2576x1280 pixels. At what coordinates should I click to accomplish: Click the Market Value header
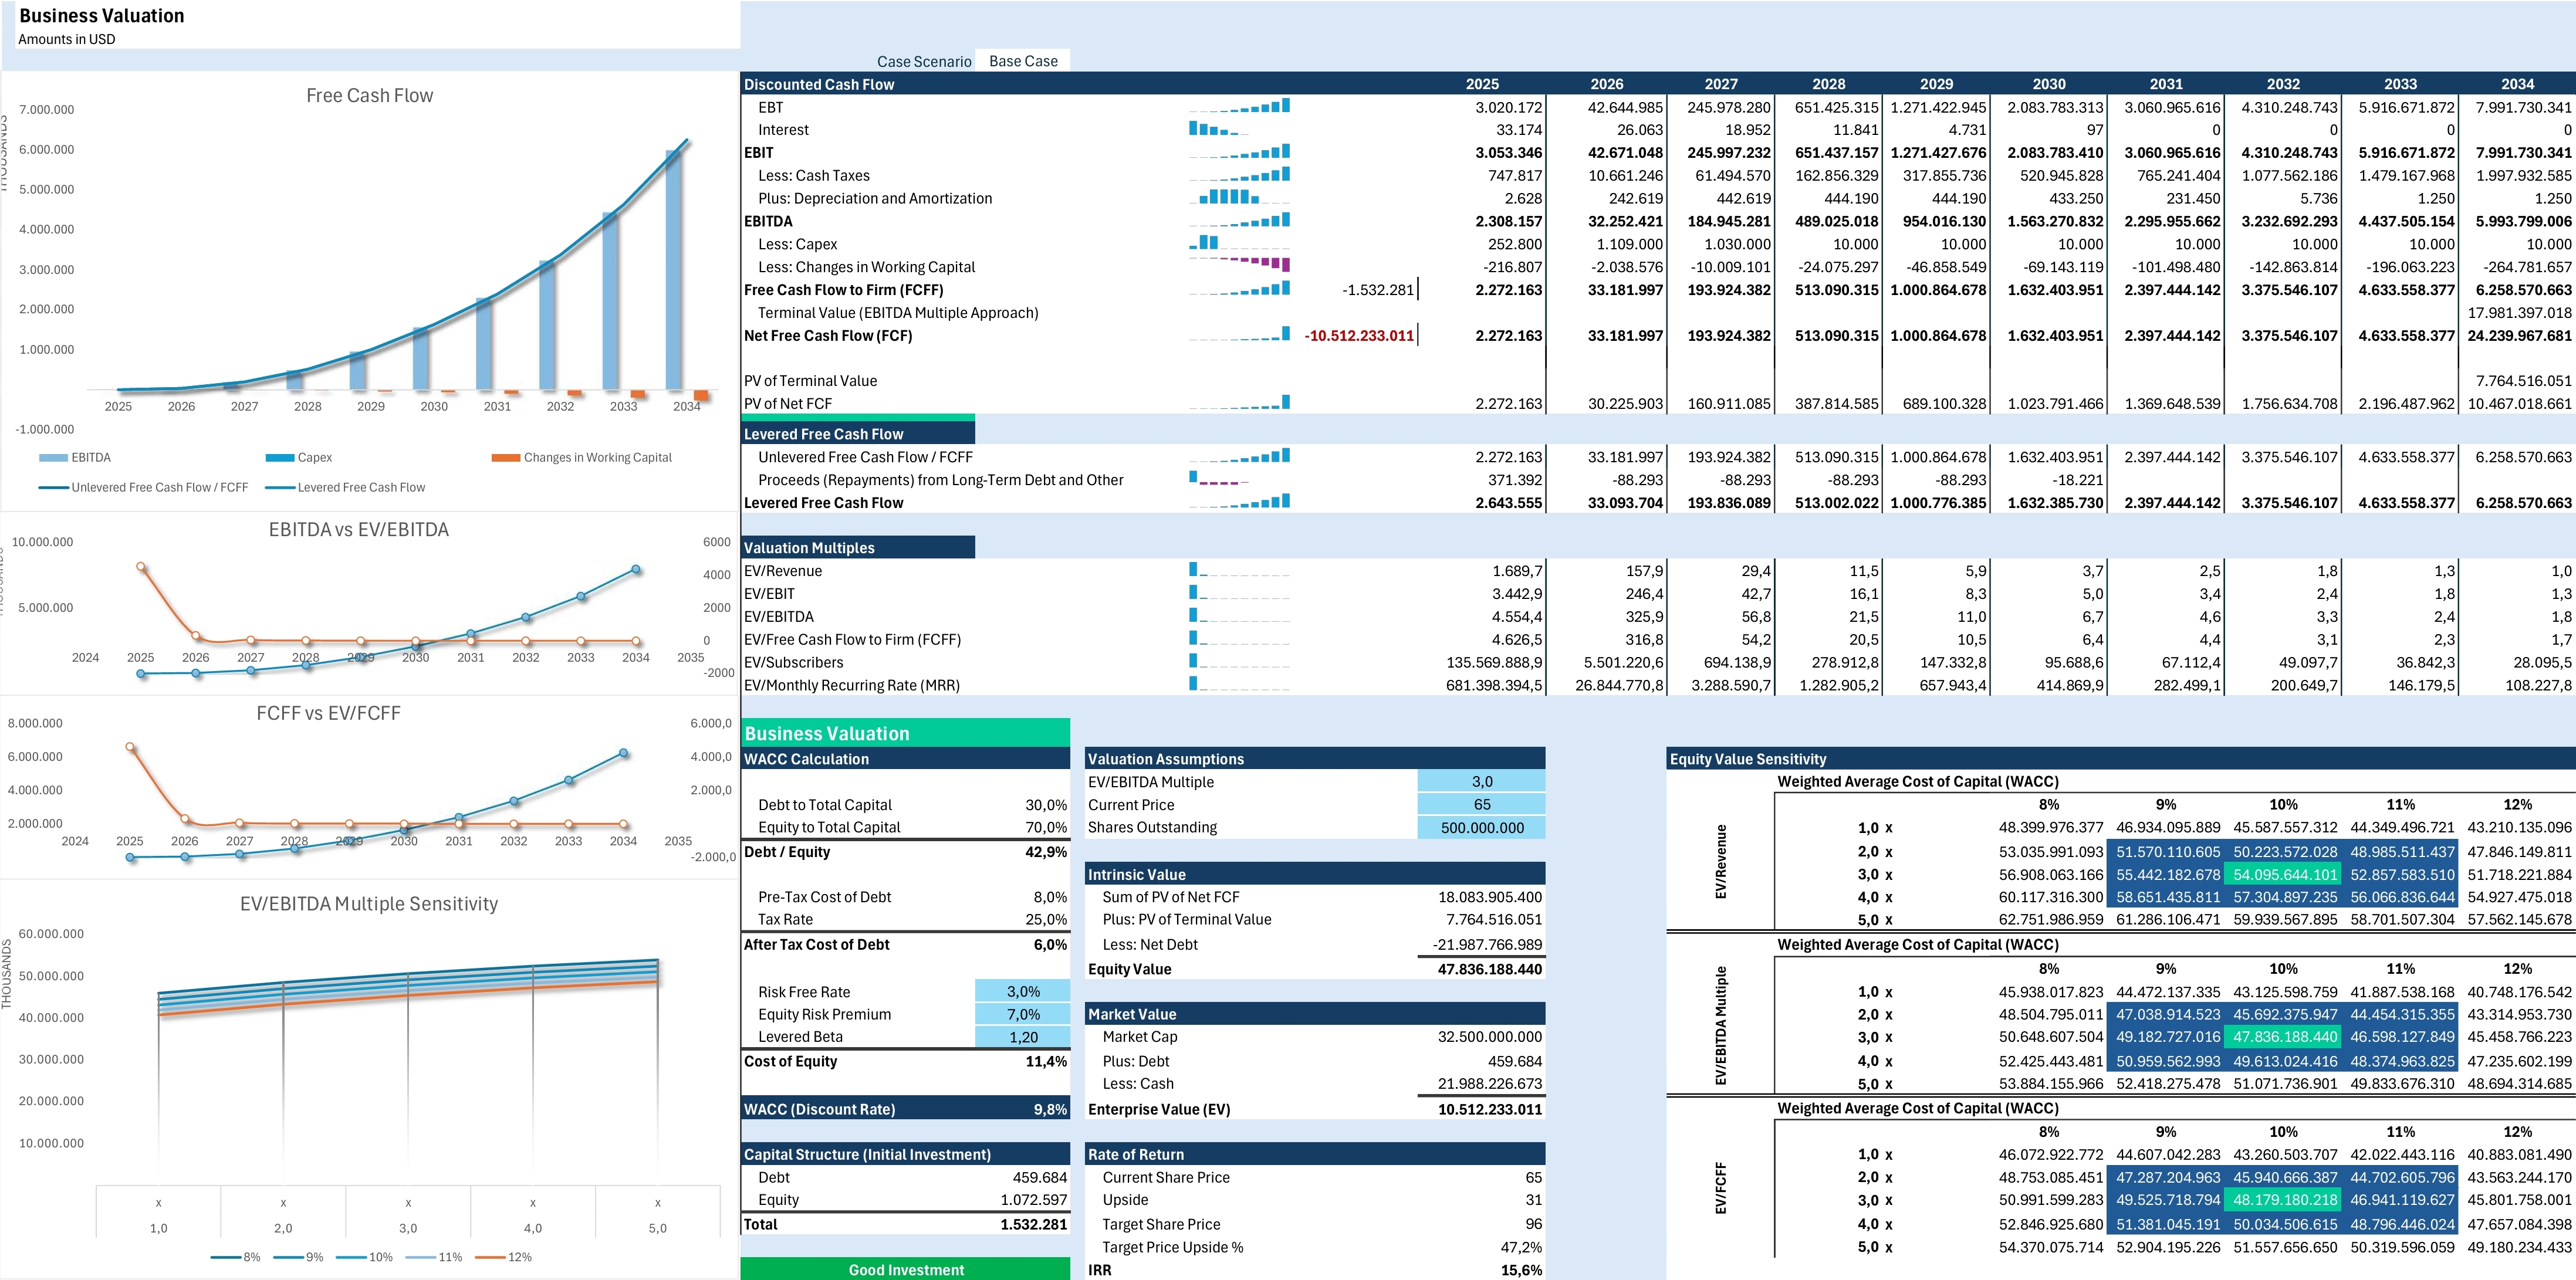coord(1315,1014)
